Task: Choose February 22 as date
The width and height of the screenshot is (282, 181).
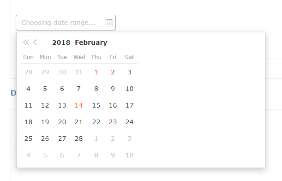Action: [x=96, y=122]
